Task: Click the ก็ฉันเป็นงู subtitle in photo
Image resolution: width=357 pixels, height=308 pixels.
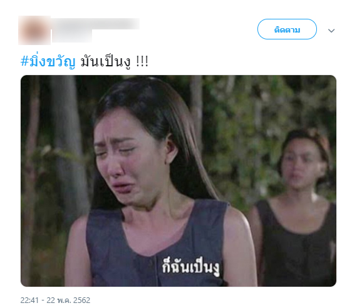Action: pyautogui.click(x=191, y=266)
